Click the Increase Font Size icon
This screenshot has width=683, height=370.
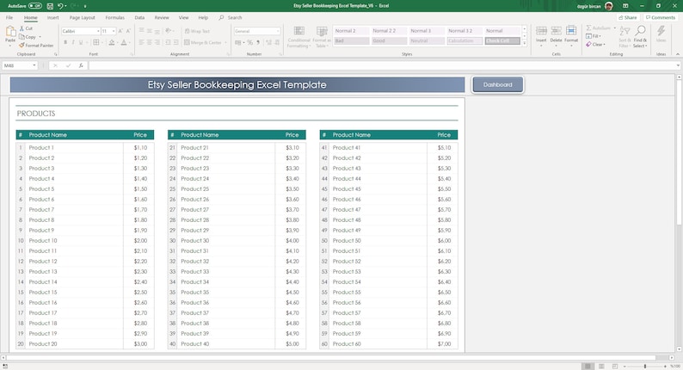(120, 31)
